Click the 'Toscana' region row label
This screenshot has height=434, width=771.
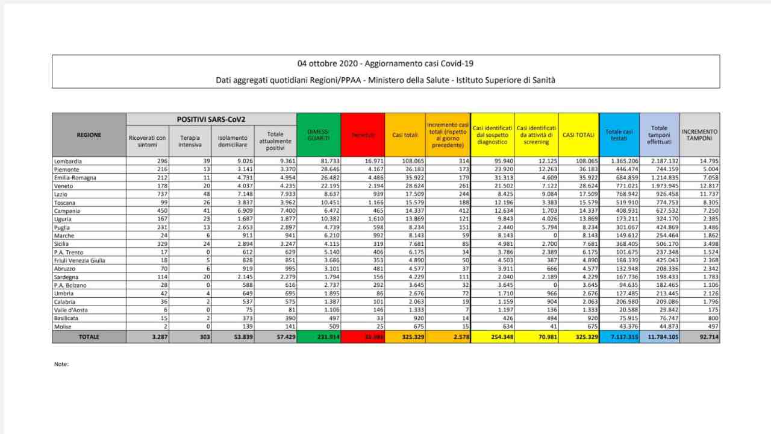point(64,203)
